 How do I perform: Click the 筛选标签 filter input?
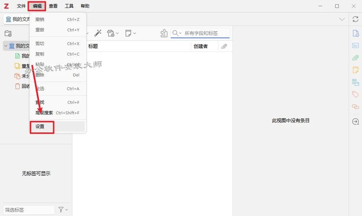click(29, 210)
